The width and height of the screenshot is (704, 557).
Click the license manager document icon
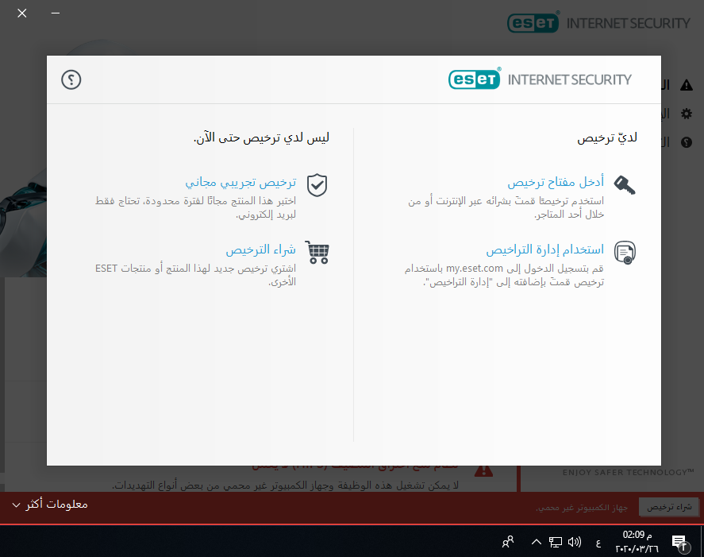625,253
